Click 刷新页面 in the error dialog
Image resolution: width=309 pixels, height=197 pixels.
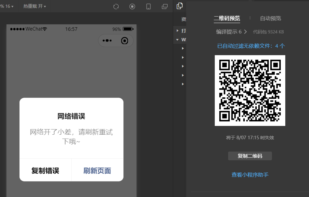coord(97,170)
